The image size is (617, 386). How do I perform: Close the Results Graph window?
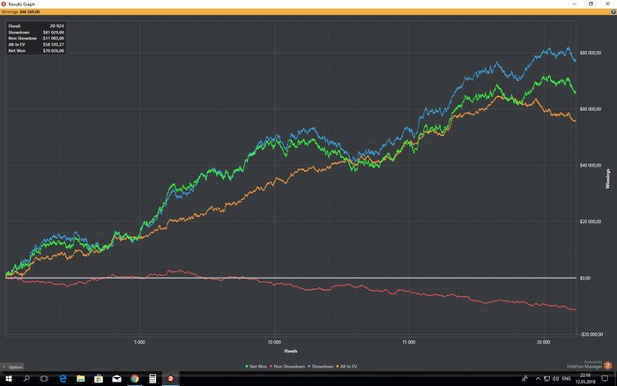607,4
